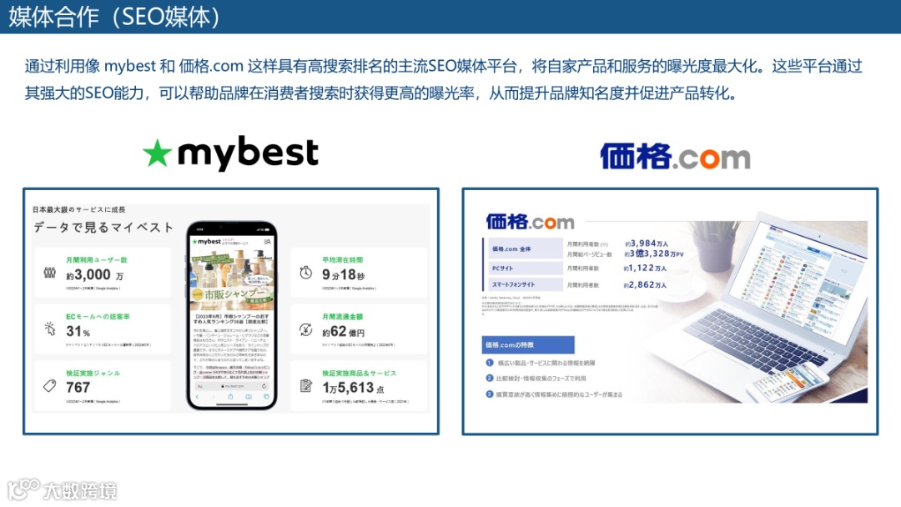This screenshot has width=901, height=507.
Task: Tap the search icon in the phone mockup
Action: [x=267, y=243]
